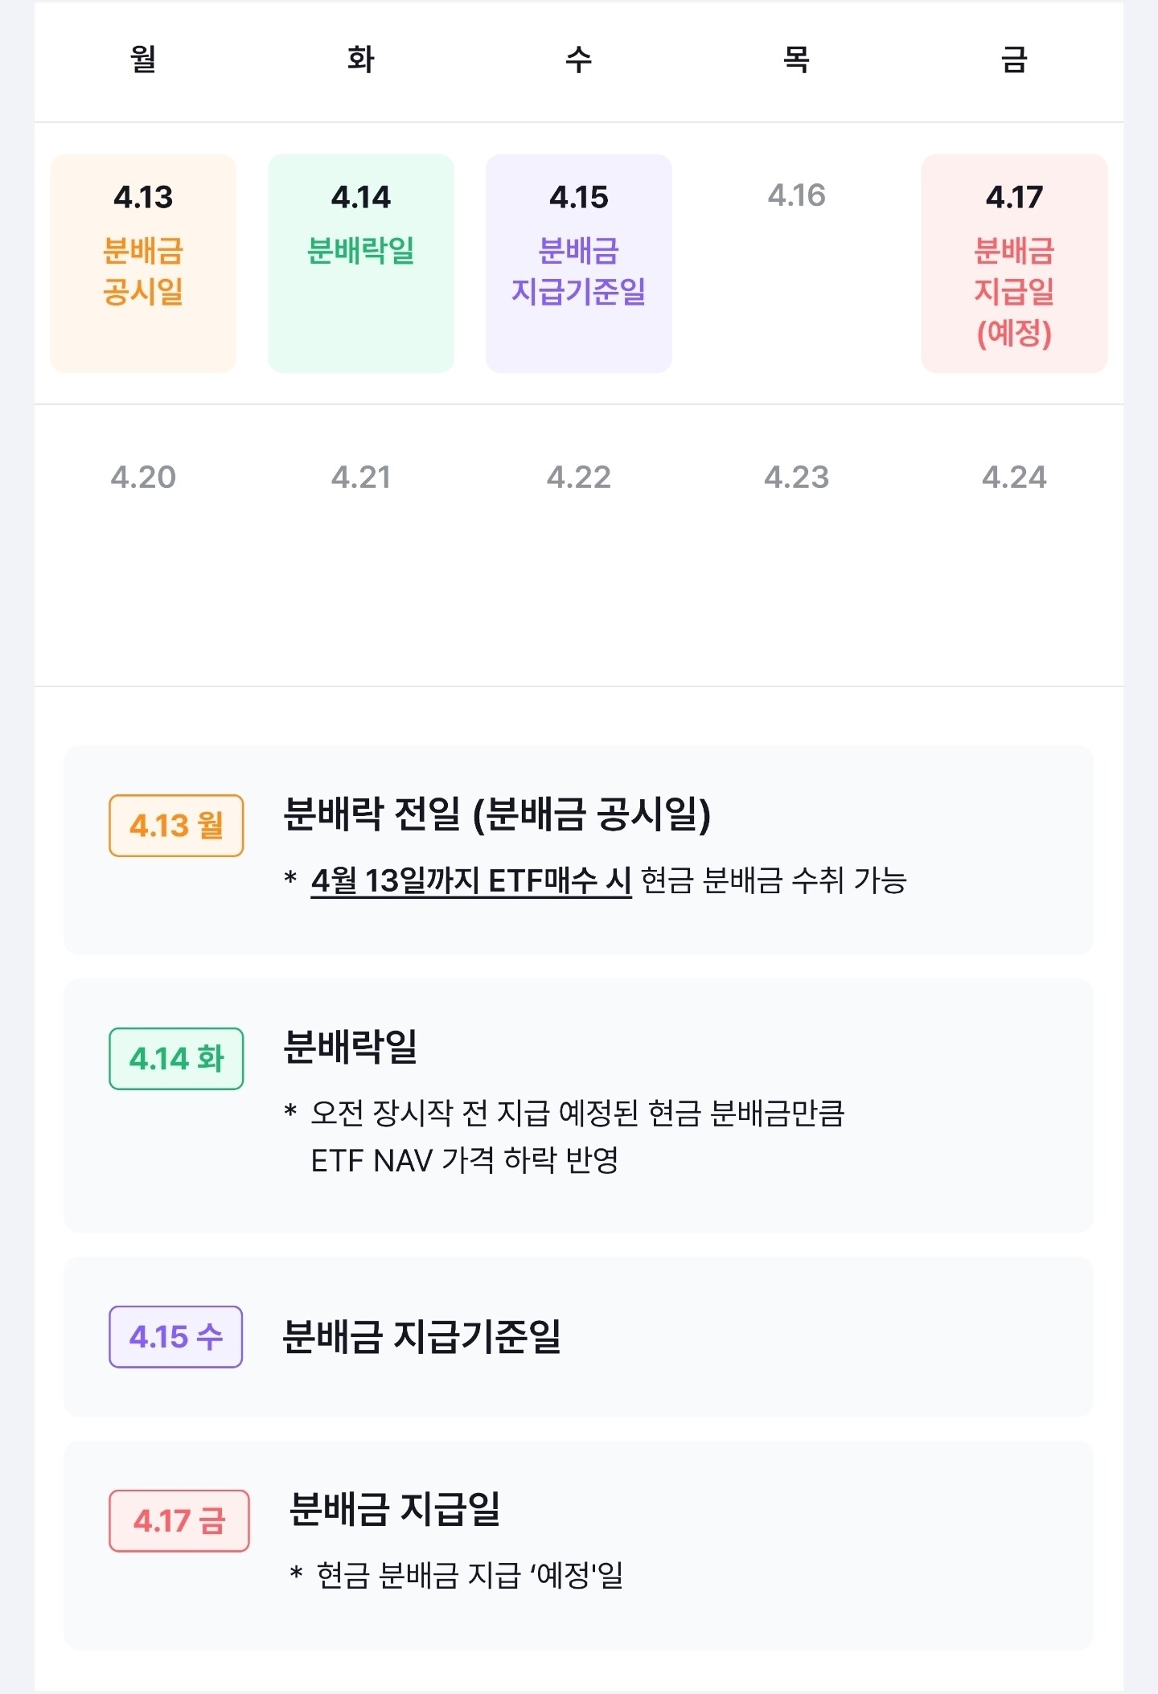
Task: Click the empty 4.16 Thursday date
Action: 796,195
